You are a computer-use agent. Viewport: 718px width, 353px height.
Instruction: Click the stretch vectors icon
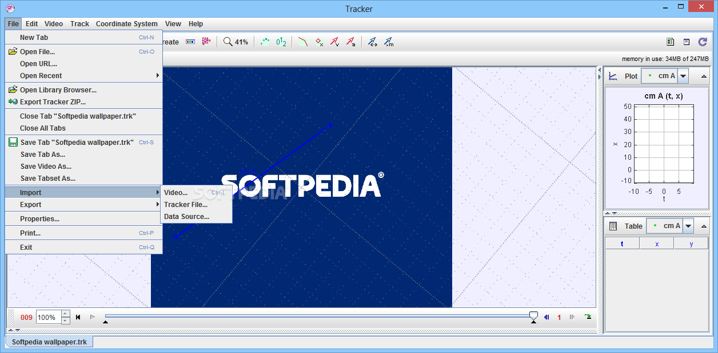point(373,42)
